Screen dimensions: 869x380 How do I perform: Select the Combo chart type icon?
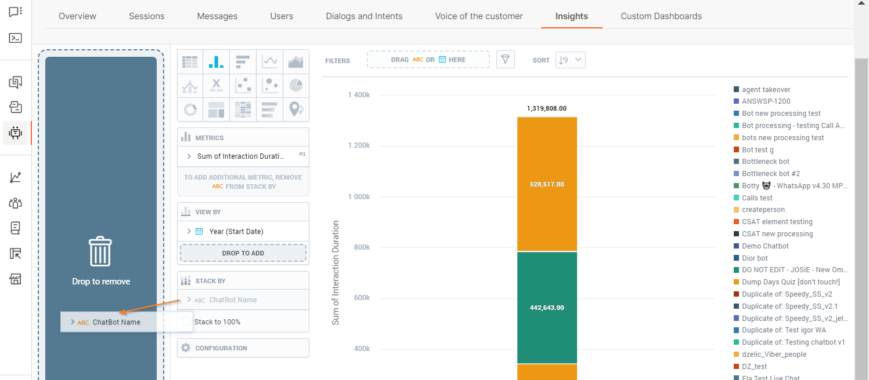click(190, 86)
